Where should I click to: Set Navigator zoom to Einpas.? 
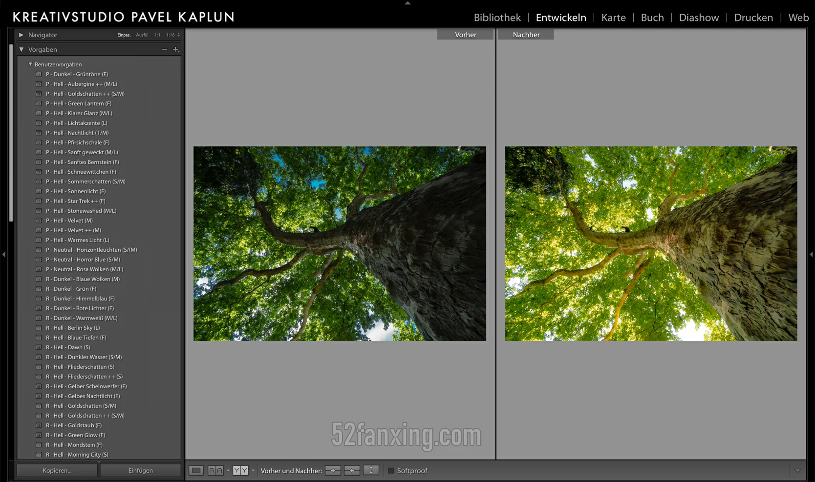(x=124, y=35)
